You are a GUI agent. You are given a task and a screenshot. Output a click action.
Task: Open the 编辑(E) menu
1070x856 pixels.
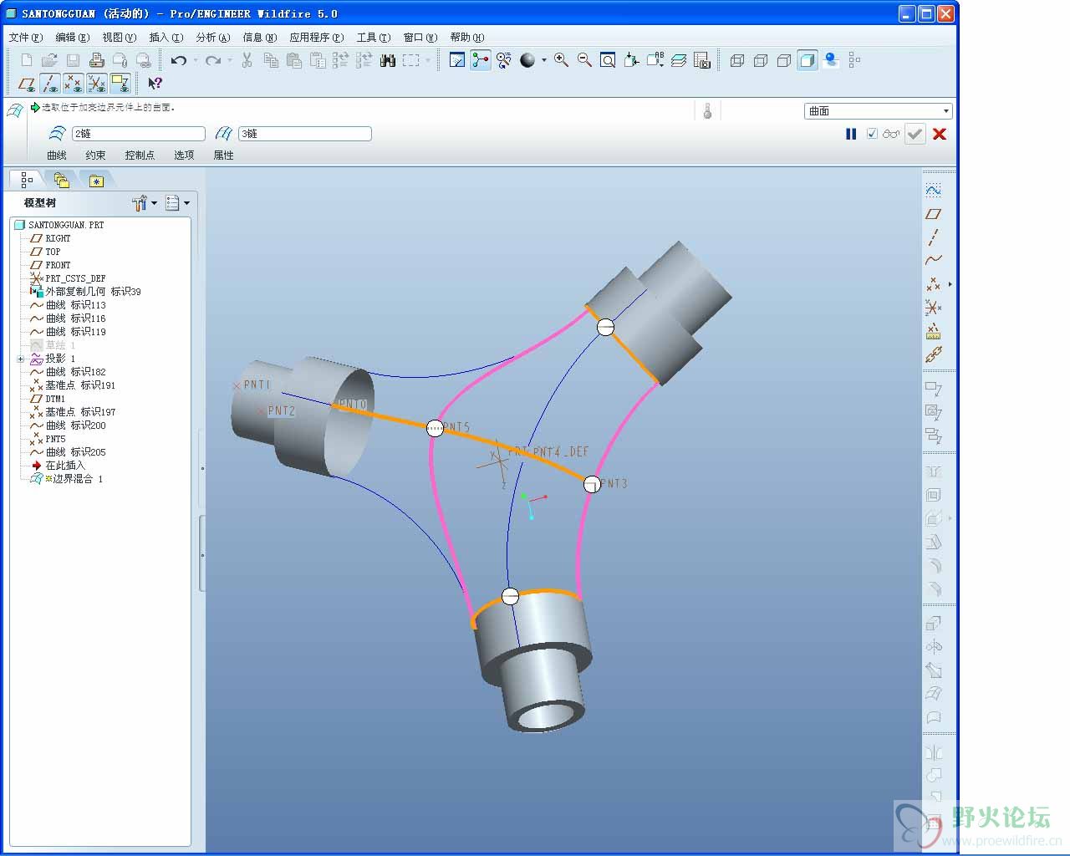pos(72,38)
